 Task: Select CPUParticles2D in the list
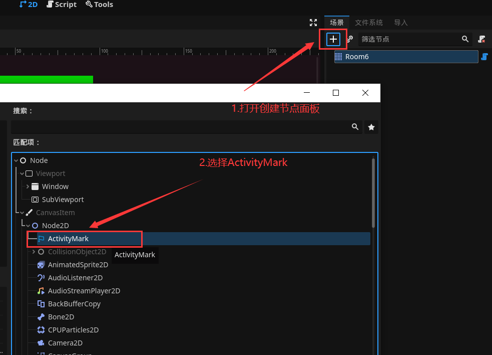(x=73, y=330)
